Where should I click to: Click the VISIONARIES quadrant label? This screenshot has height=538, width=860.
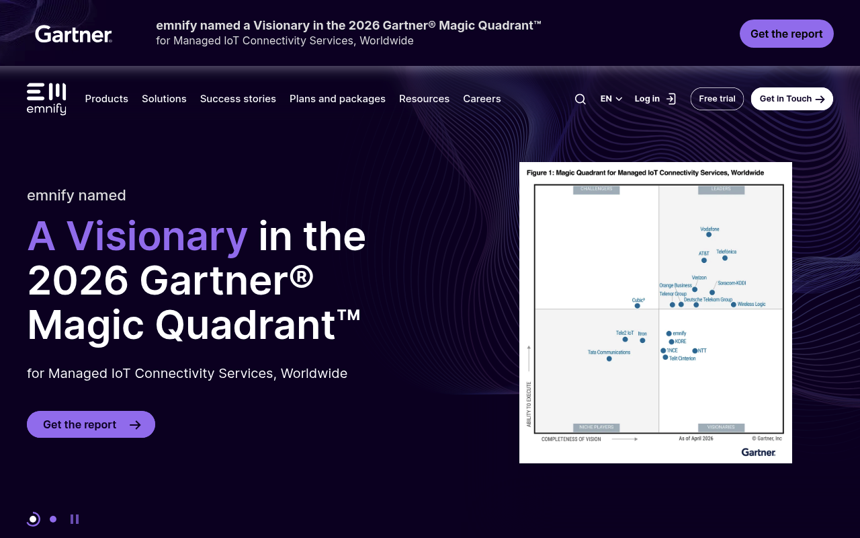coord(721,427)
